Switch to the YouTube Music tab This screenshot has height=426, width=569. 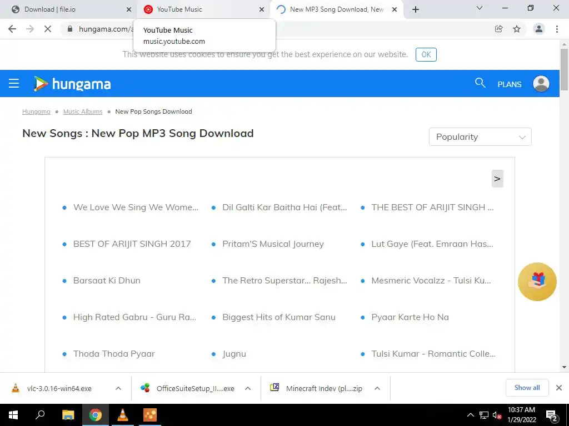tap(203, 9)
